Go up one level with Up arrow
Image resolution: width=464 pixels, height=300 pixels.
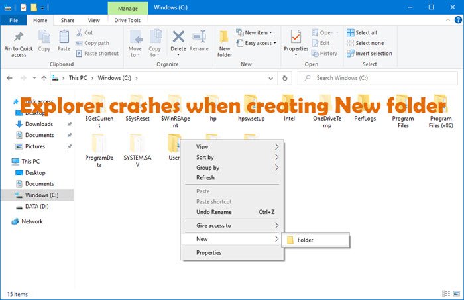point(44,78)
